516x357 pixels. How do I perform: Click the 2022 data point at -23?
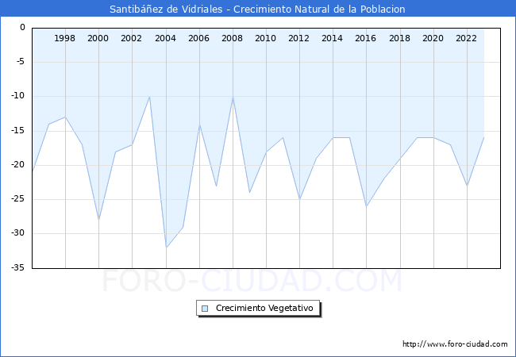467,186
